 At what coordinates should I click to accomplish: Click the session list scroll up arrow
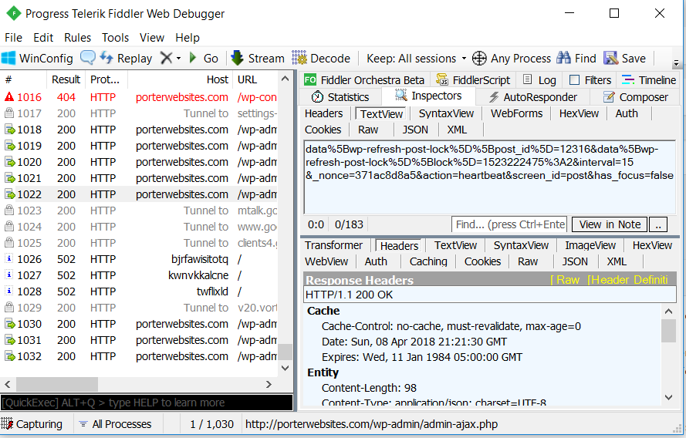[x=286, y=79]
